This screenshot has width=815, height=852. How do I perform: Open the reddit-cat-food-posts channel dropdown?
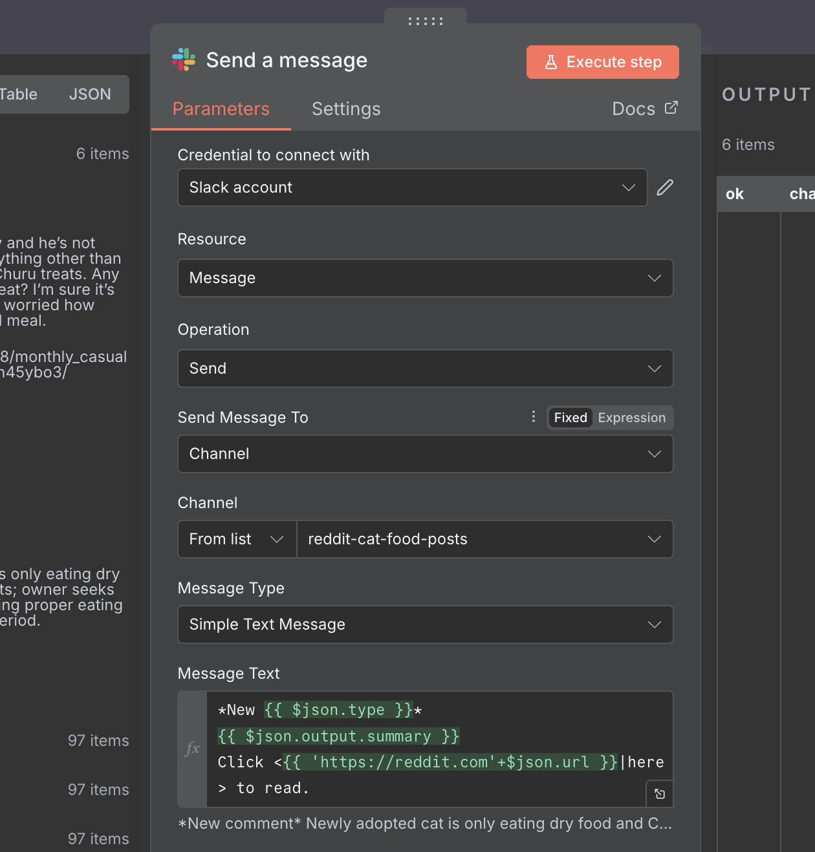(x=484, y=538)
